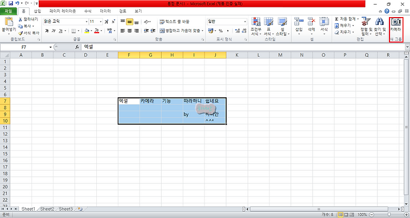Click the comma style icon
410x218 pixels.
(x=228, y=31)
